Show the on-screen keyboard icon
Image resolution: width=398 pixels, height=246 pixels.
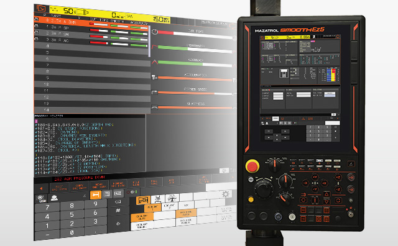pyautogui.click(x=118, y=193)
